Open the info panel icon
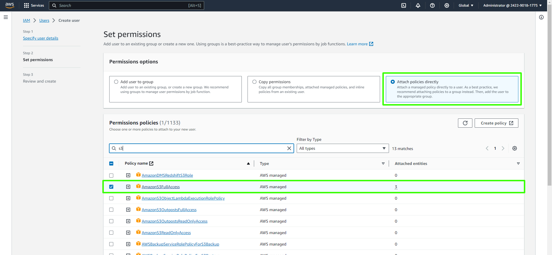This screenshot has width=552, height=255. tap(541, 17)
